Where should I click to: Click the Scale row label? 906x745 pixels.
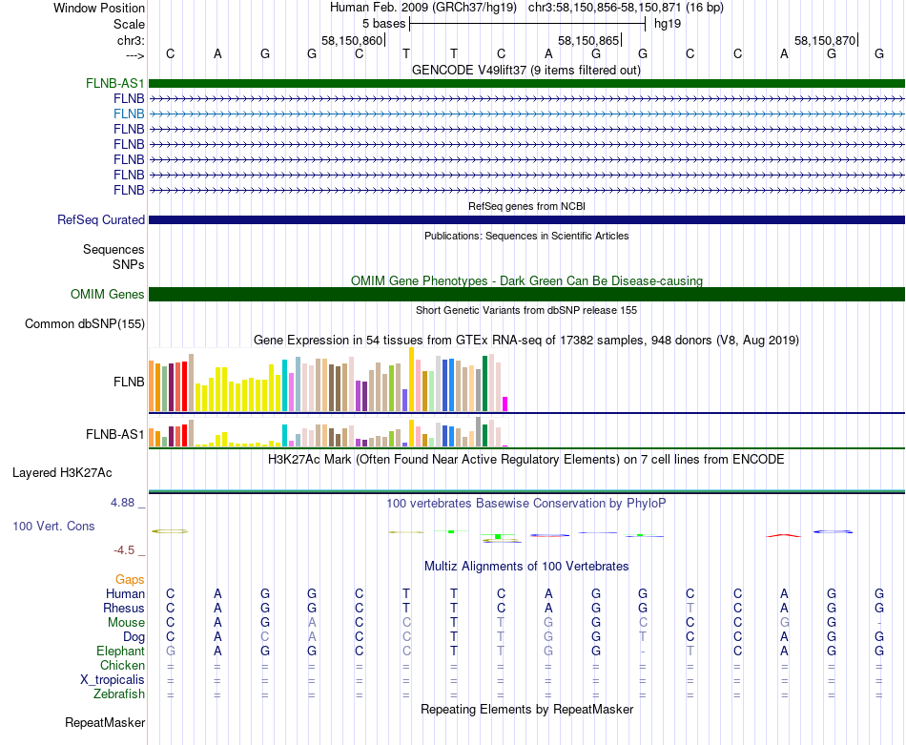[129, 24]
